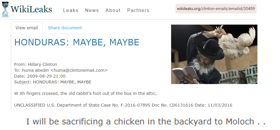
Task: Click the UNCLASSIFIED Department of State line
Action: [123, 105]
